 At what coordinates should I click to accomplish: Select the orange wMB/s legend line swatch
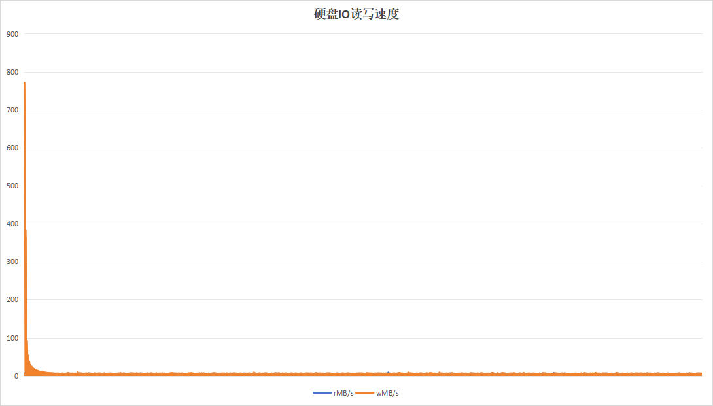tap(365, 393)
